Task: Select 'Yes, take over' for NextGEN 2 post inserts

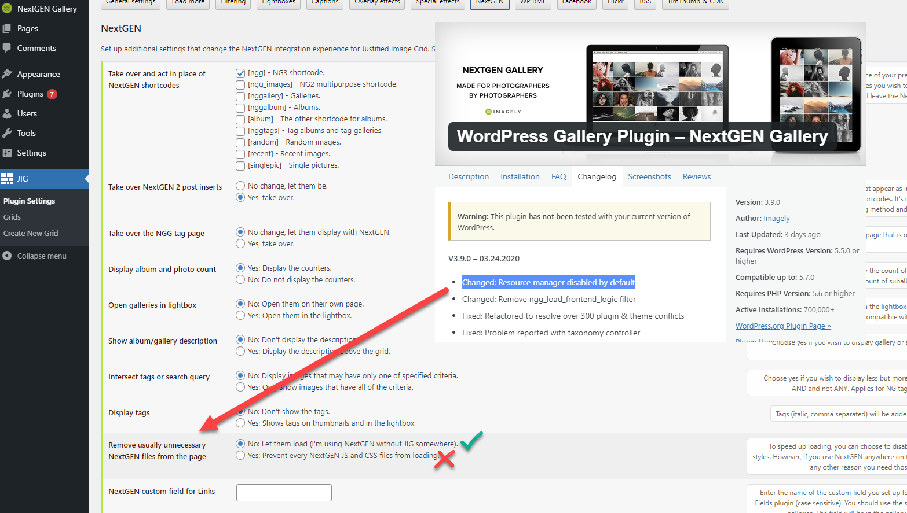Action: (240, 197)
